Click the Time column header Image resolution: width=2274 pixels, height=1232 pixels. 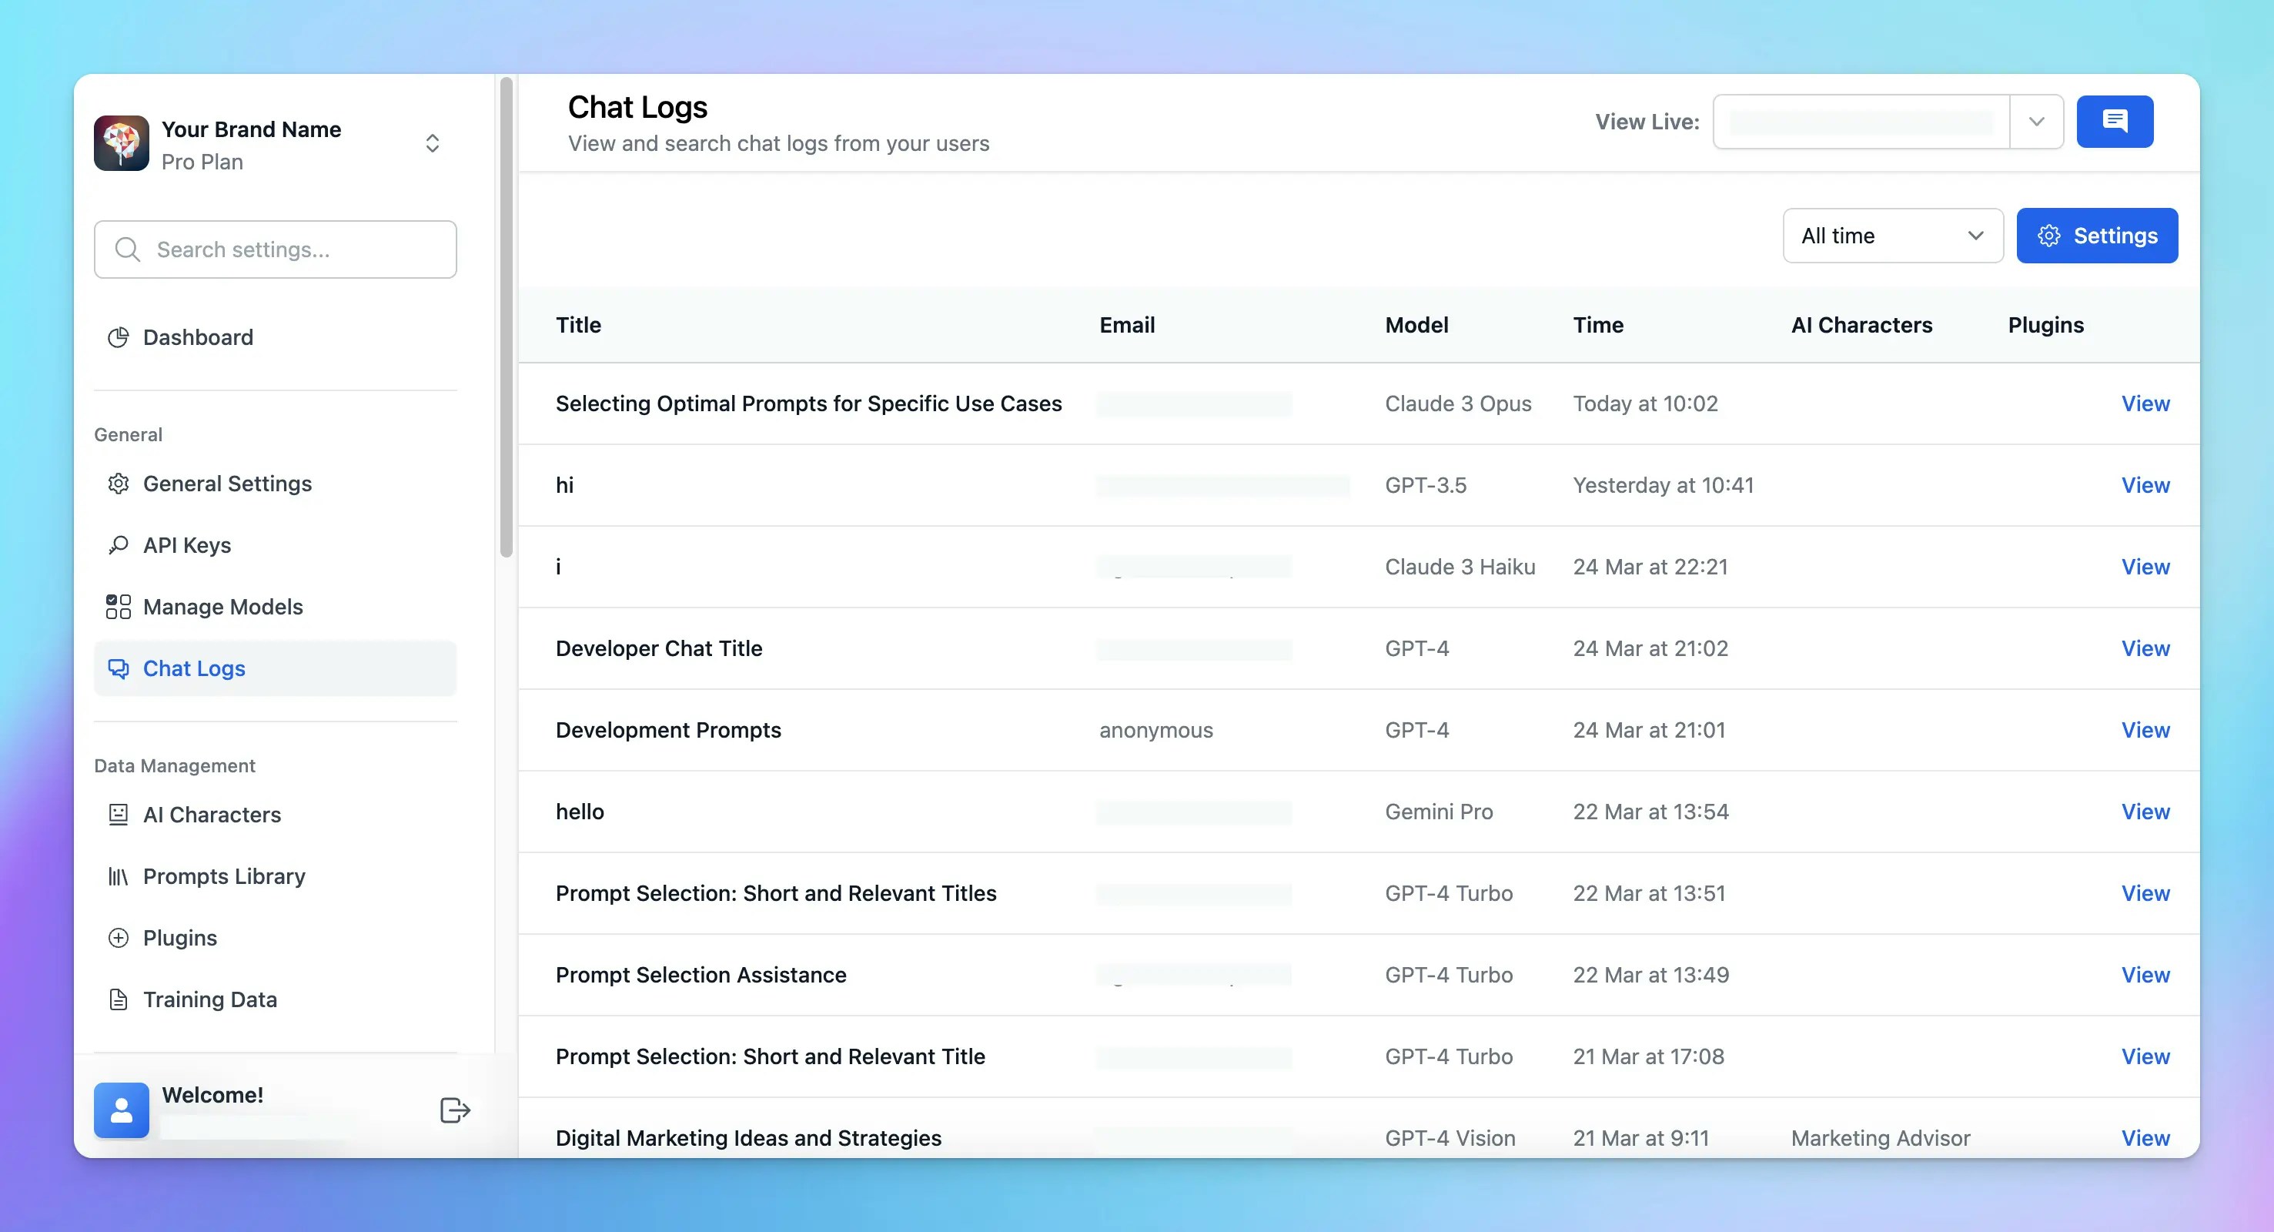[1598, 325]
